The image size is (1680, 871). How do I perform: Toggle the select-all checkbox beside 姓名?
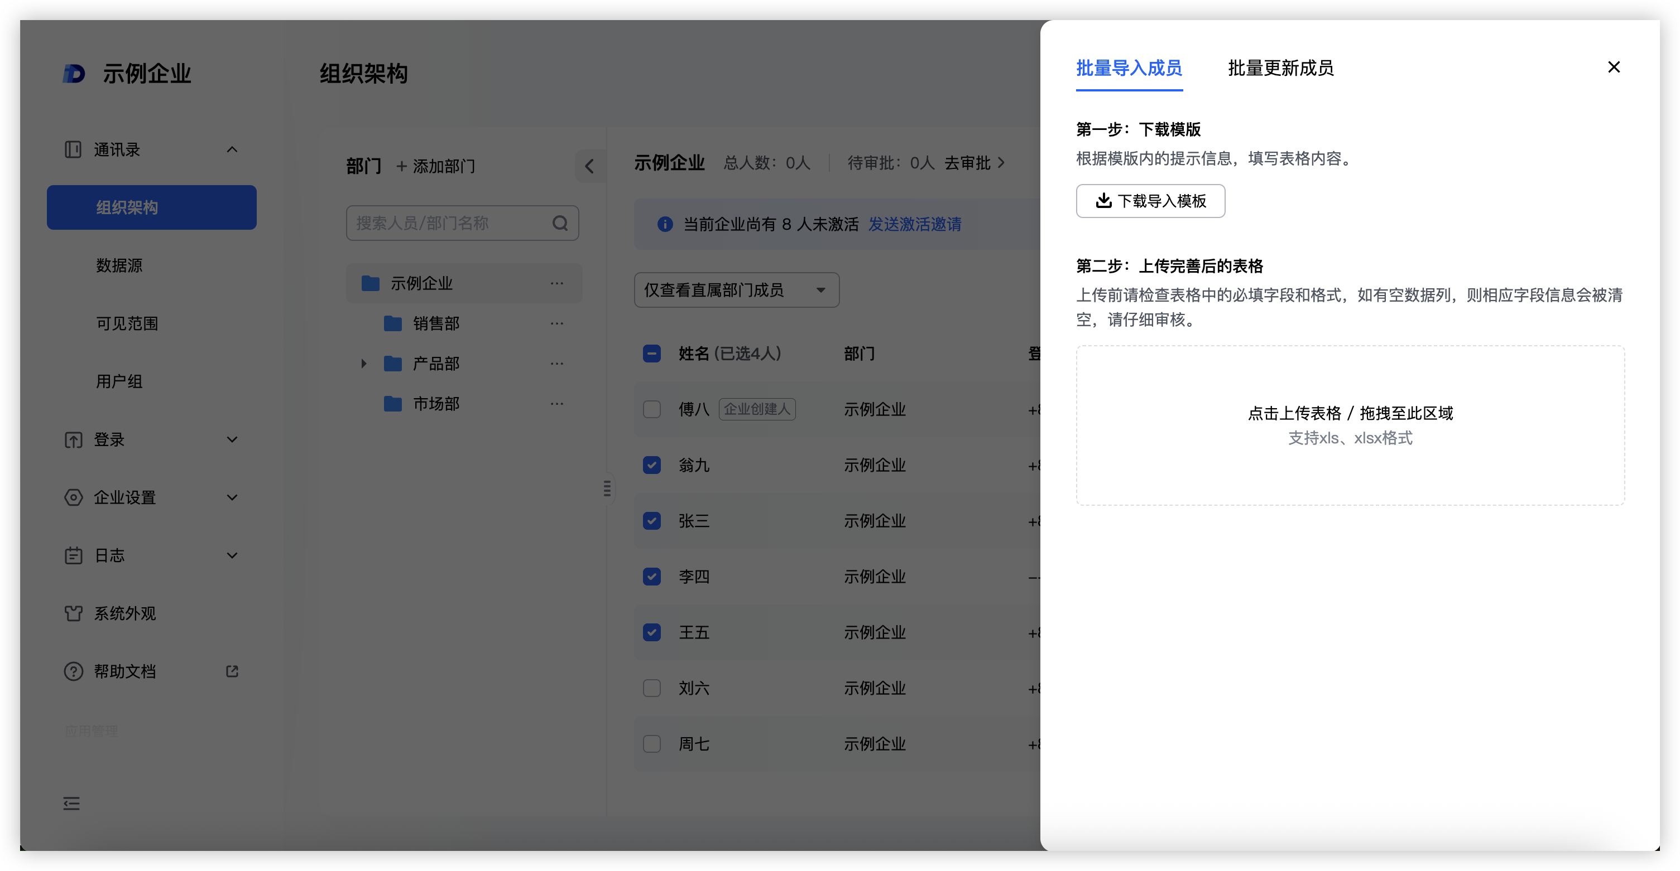pos(651,354)
